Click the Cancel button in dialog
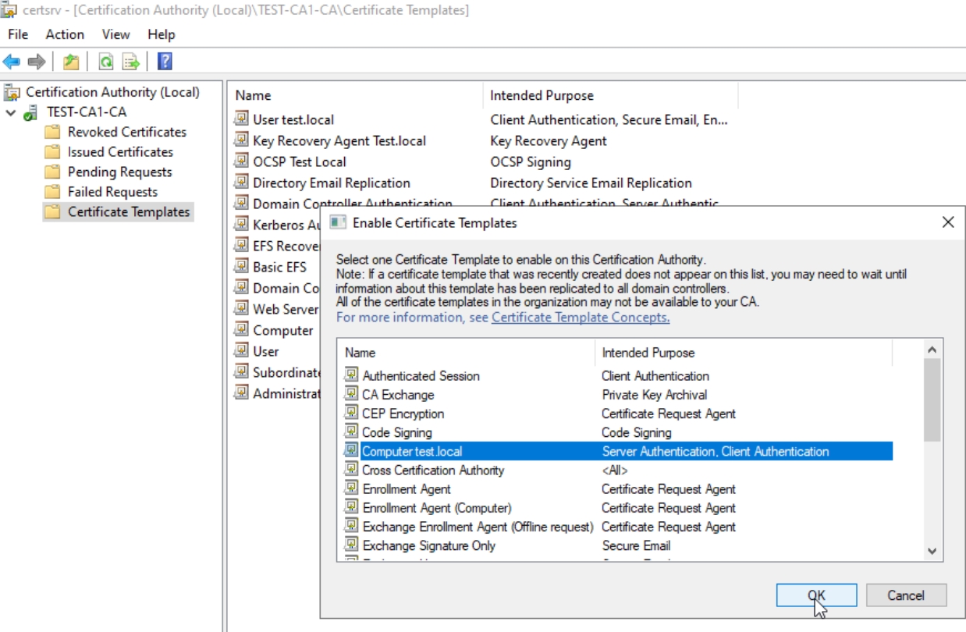 tap(906, 595)
